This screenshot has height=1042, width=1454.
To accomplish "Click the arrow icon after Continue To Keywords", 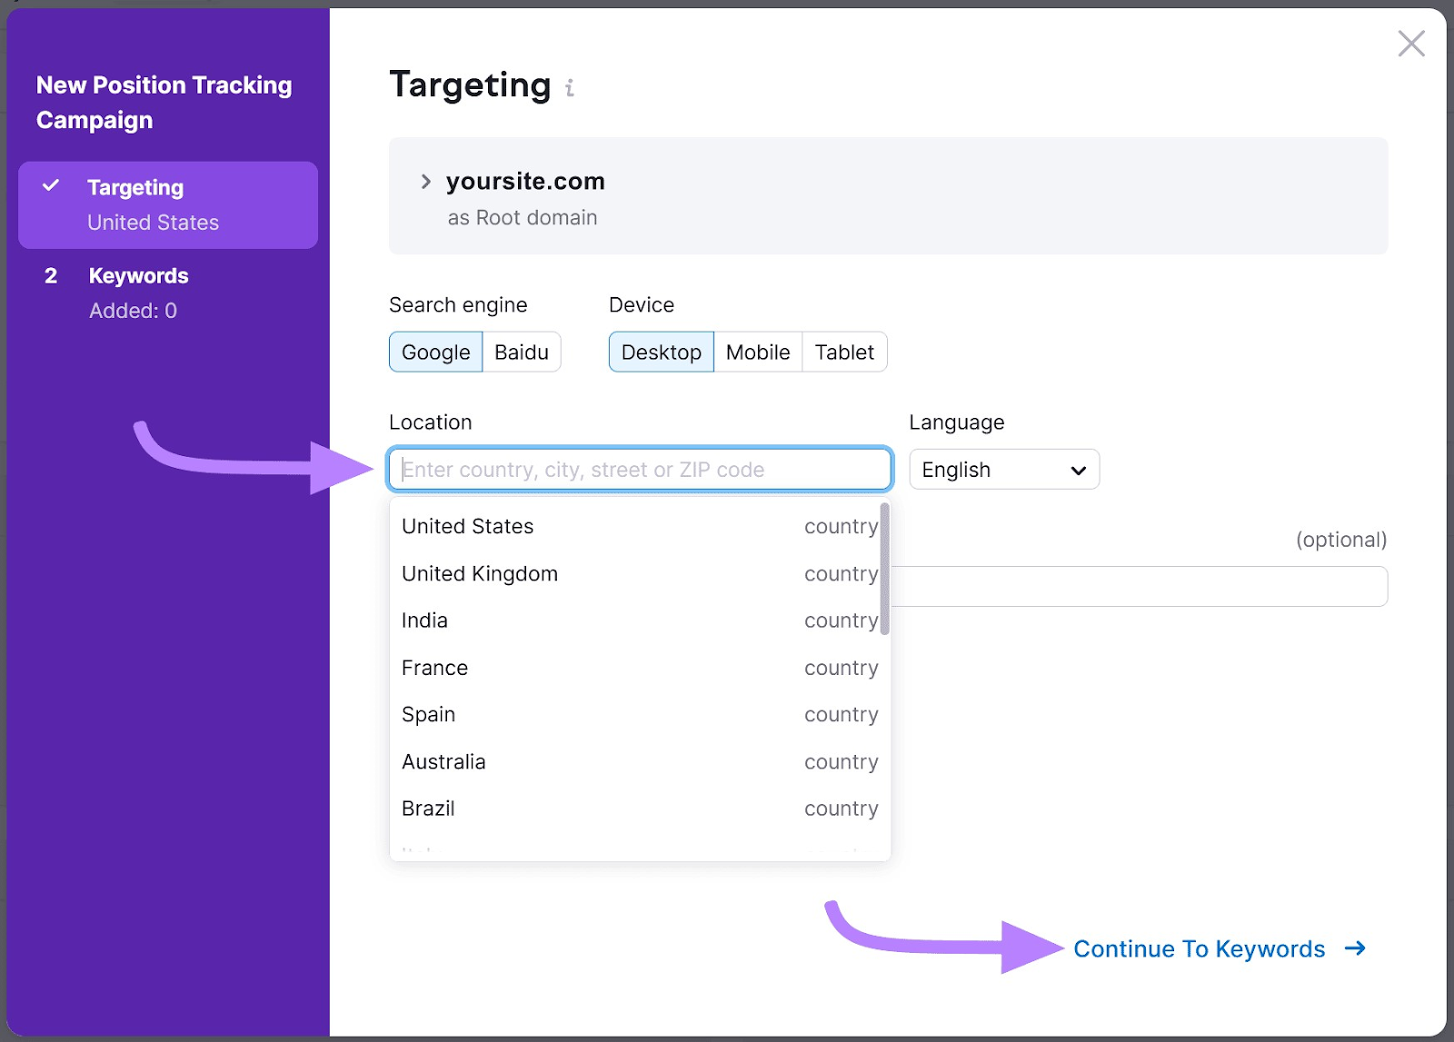I will pyautogui.click(x=1355, y=948).
